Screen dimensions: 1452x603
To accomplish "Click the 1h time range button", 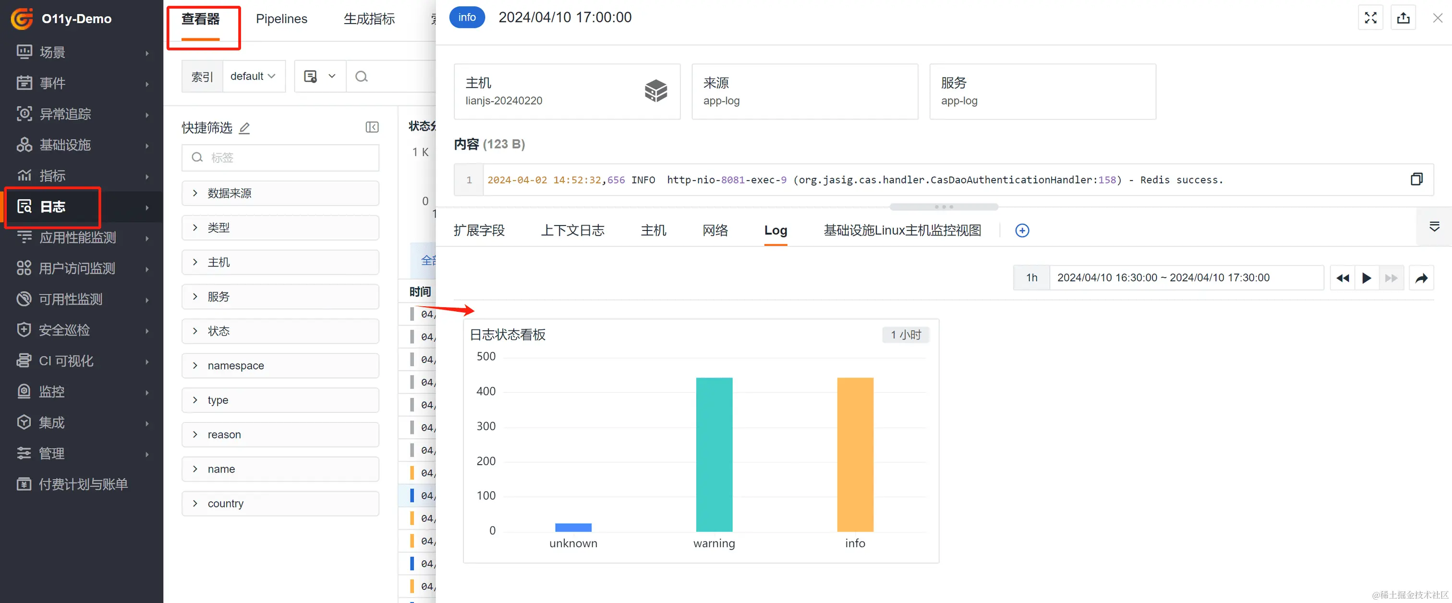I will pos(1031,278).
